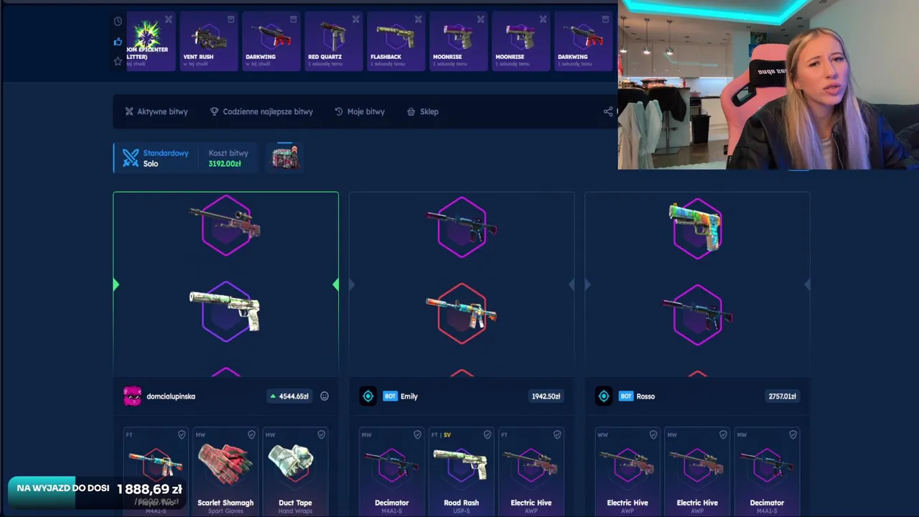Click the share icon in battle toolbar
This screenshot has width=919, height=517.
(x=608, y=111)
